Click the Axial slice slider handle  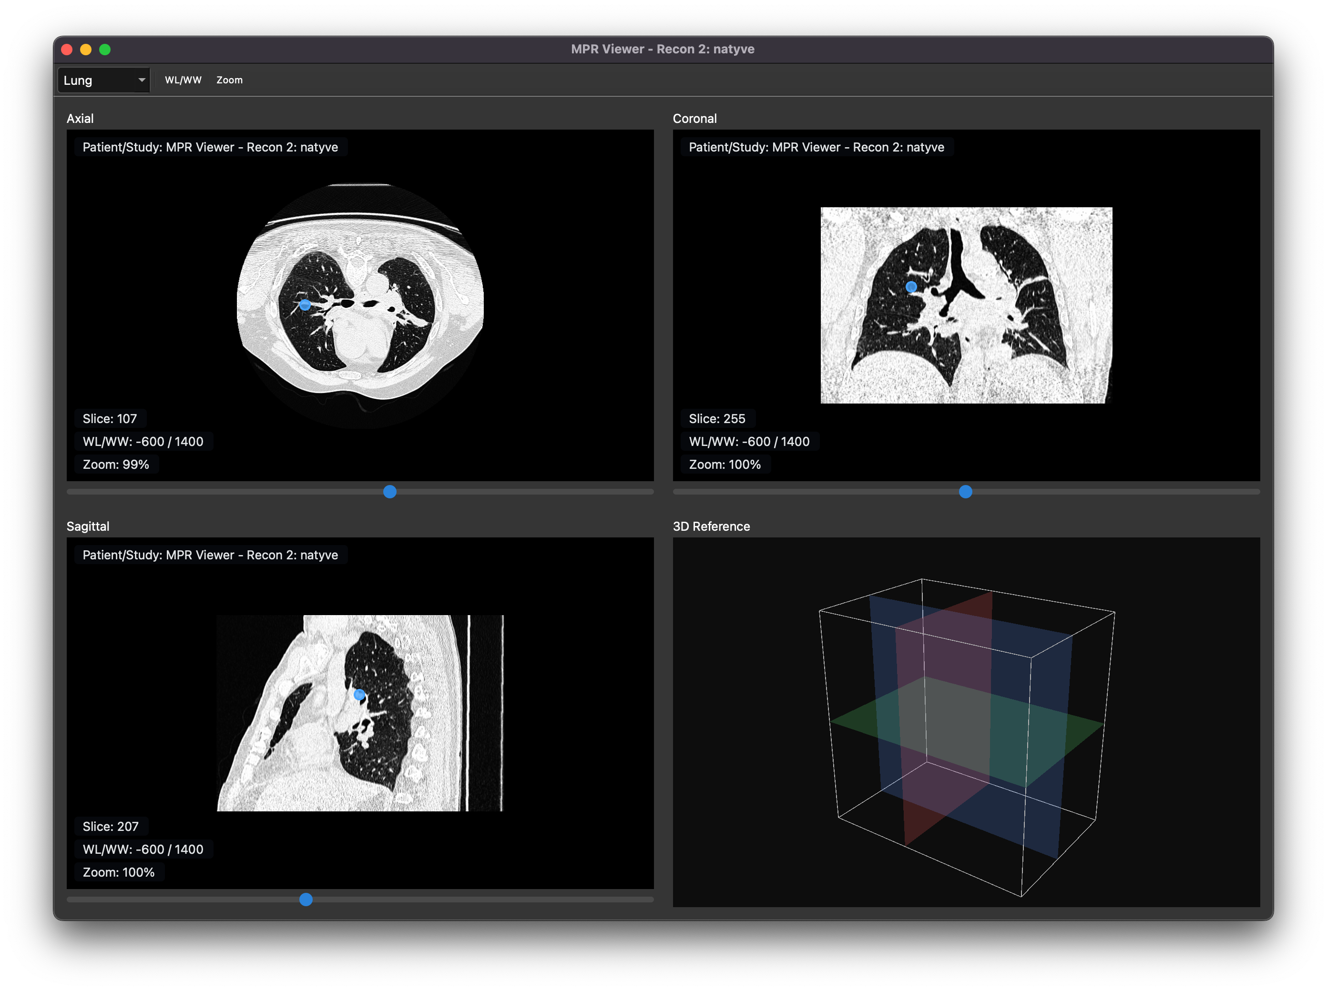coord(390,492)
